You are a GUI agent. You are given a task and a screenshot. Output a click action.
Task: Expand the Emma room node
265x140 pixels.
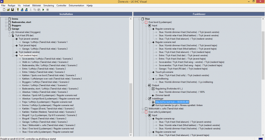click(x=6, y=19)
